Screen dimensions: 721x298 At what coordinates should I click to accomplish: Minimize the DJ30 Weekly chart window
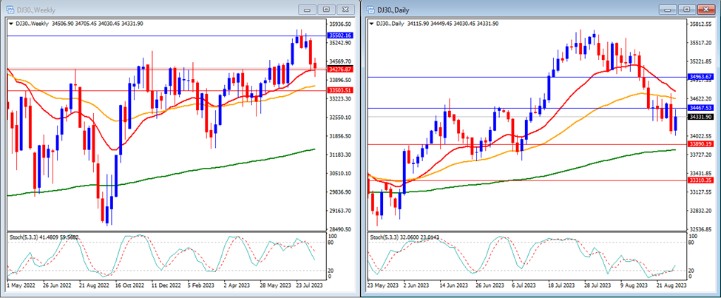308,10
